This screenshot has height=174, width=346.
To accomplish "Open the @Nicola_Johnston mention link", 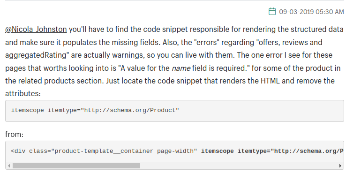I will [36, 29].
